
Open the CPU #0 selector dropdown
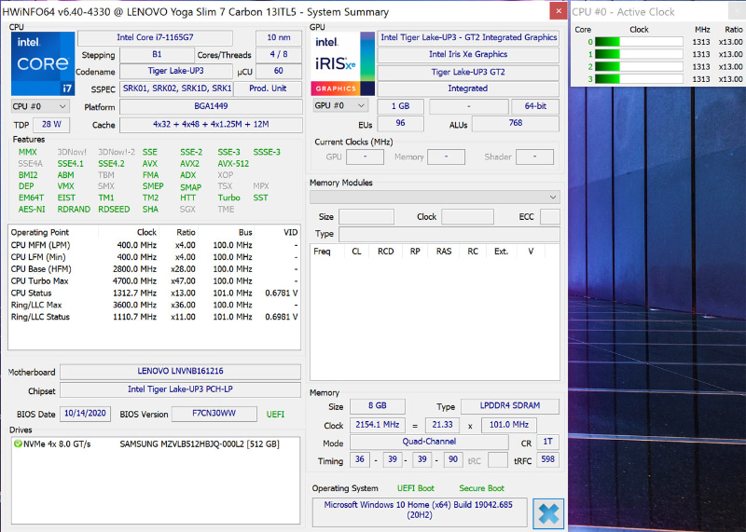(40, 106)
